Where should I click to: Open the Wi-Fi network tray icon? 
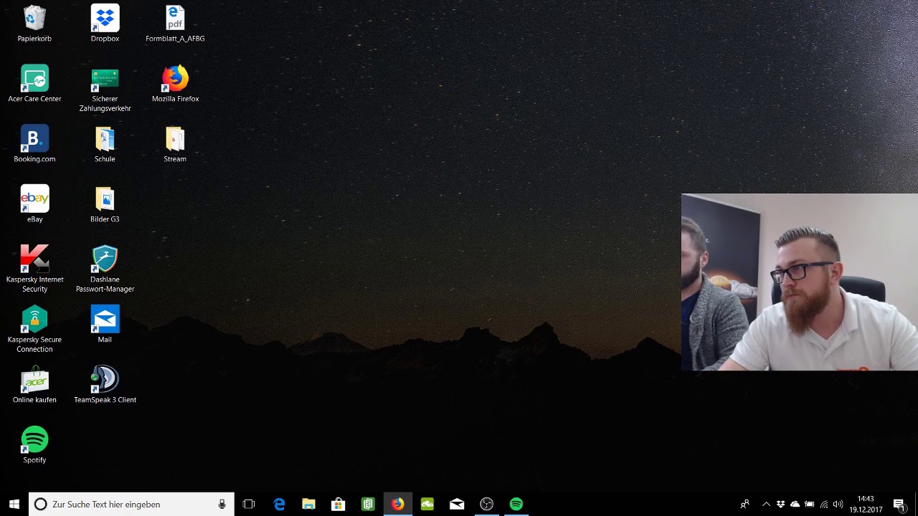pos(824,505)
